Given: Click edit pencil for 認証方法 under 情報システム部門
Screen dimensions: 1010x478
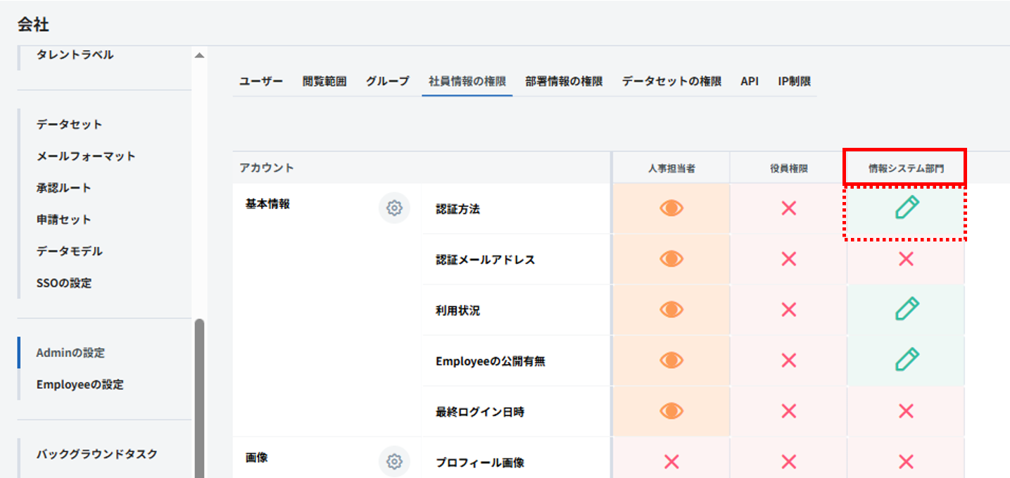Looking at the screenshot, I should coord(907,208).
